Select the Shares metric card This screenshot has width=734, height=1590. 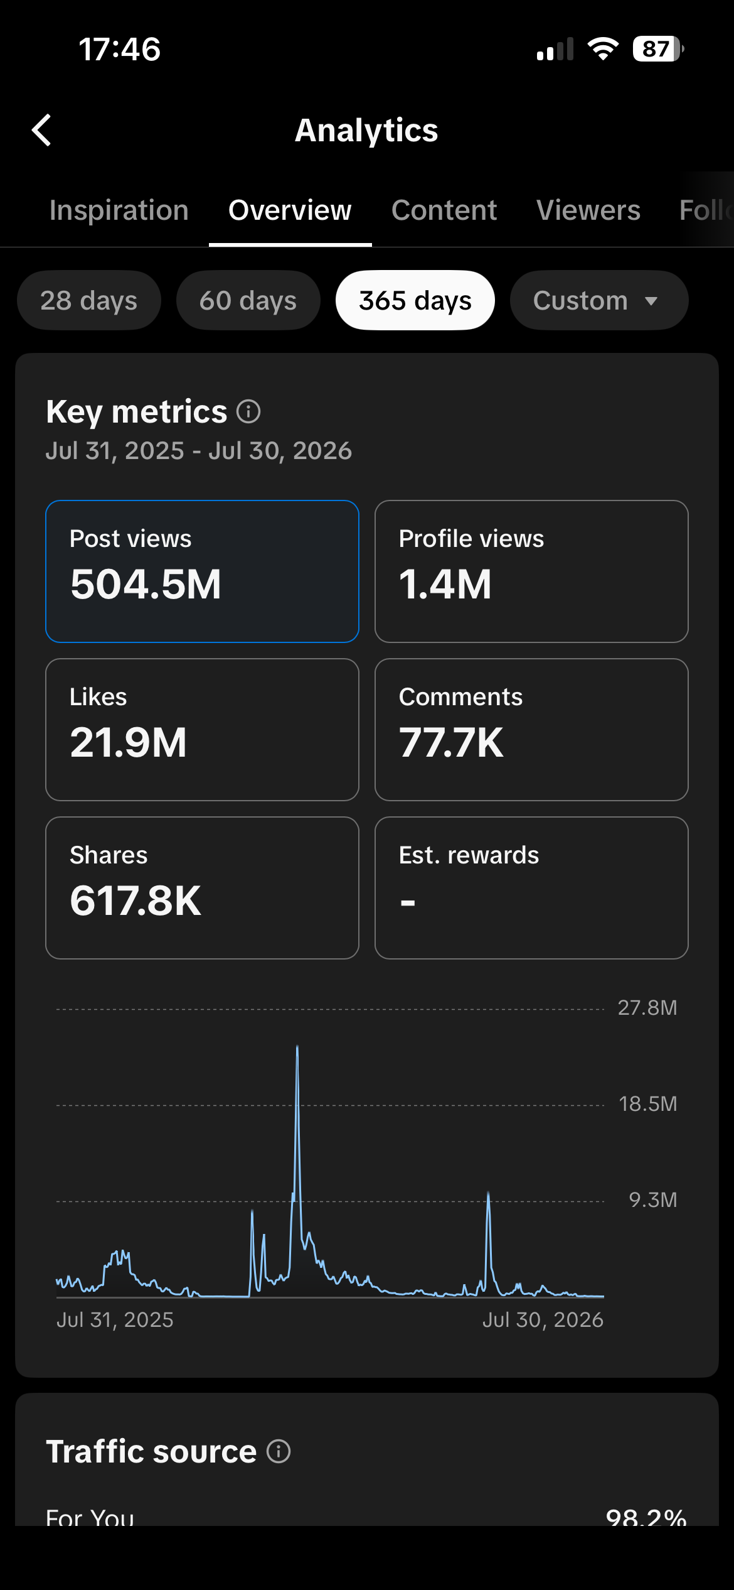click(202, 888)
